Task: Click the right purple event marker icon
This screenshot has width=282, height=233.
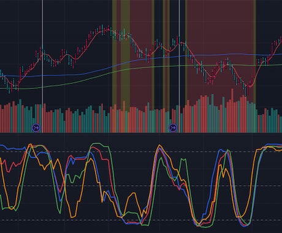Action: pyautogui.click(x=173, y=128)
